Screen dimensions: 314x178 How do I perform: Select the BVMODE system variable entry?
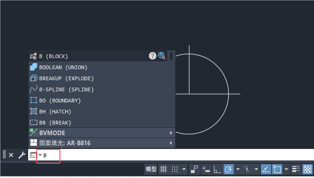tap(102, 132)
